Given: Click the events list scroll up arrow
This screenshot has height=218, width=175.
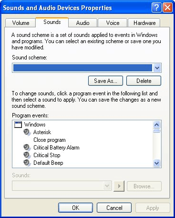Looking at the screenshot, I should [x=157, y=125].
